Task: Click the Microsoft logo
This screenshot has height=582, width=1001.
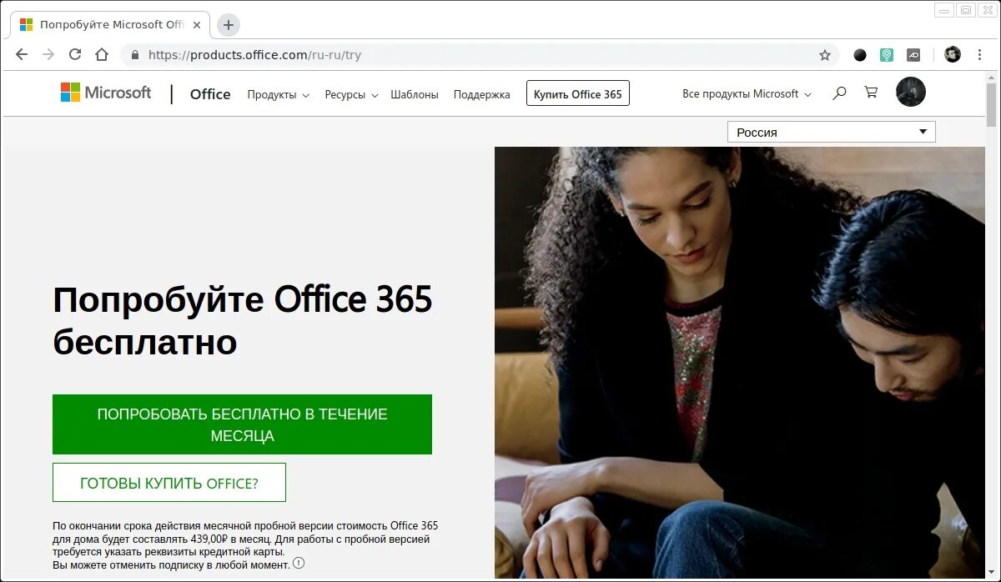Action: [106, 93]
